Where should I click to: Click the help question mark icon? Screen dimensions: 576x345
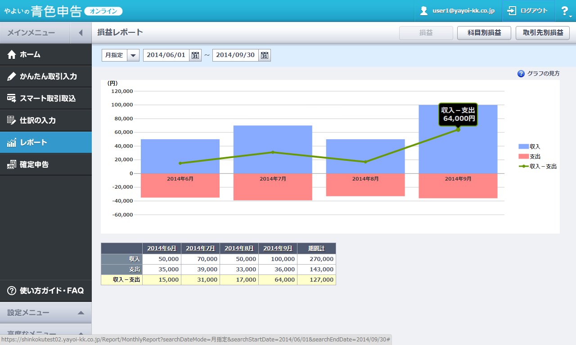click(565, 11)
